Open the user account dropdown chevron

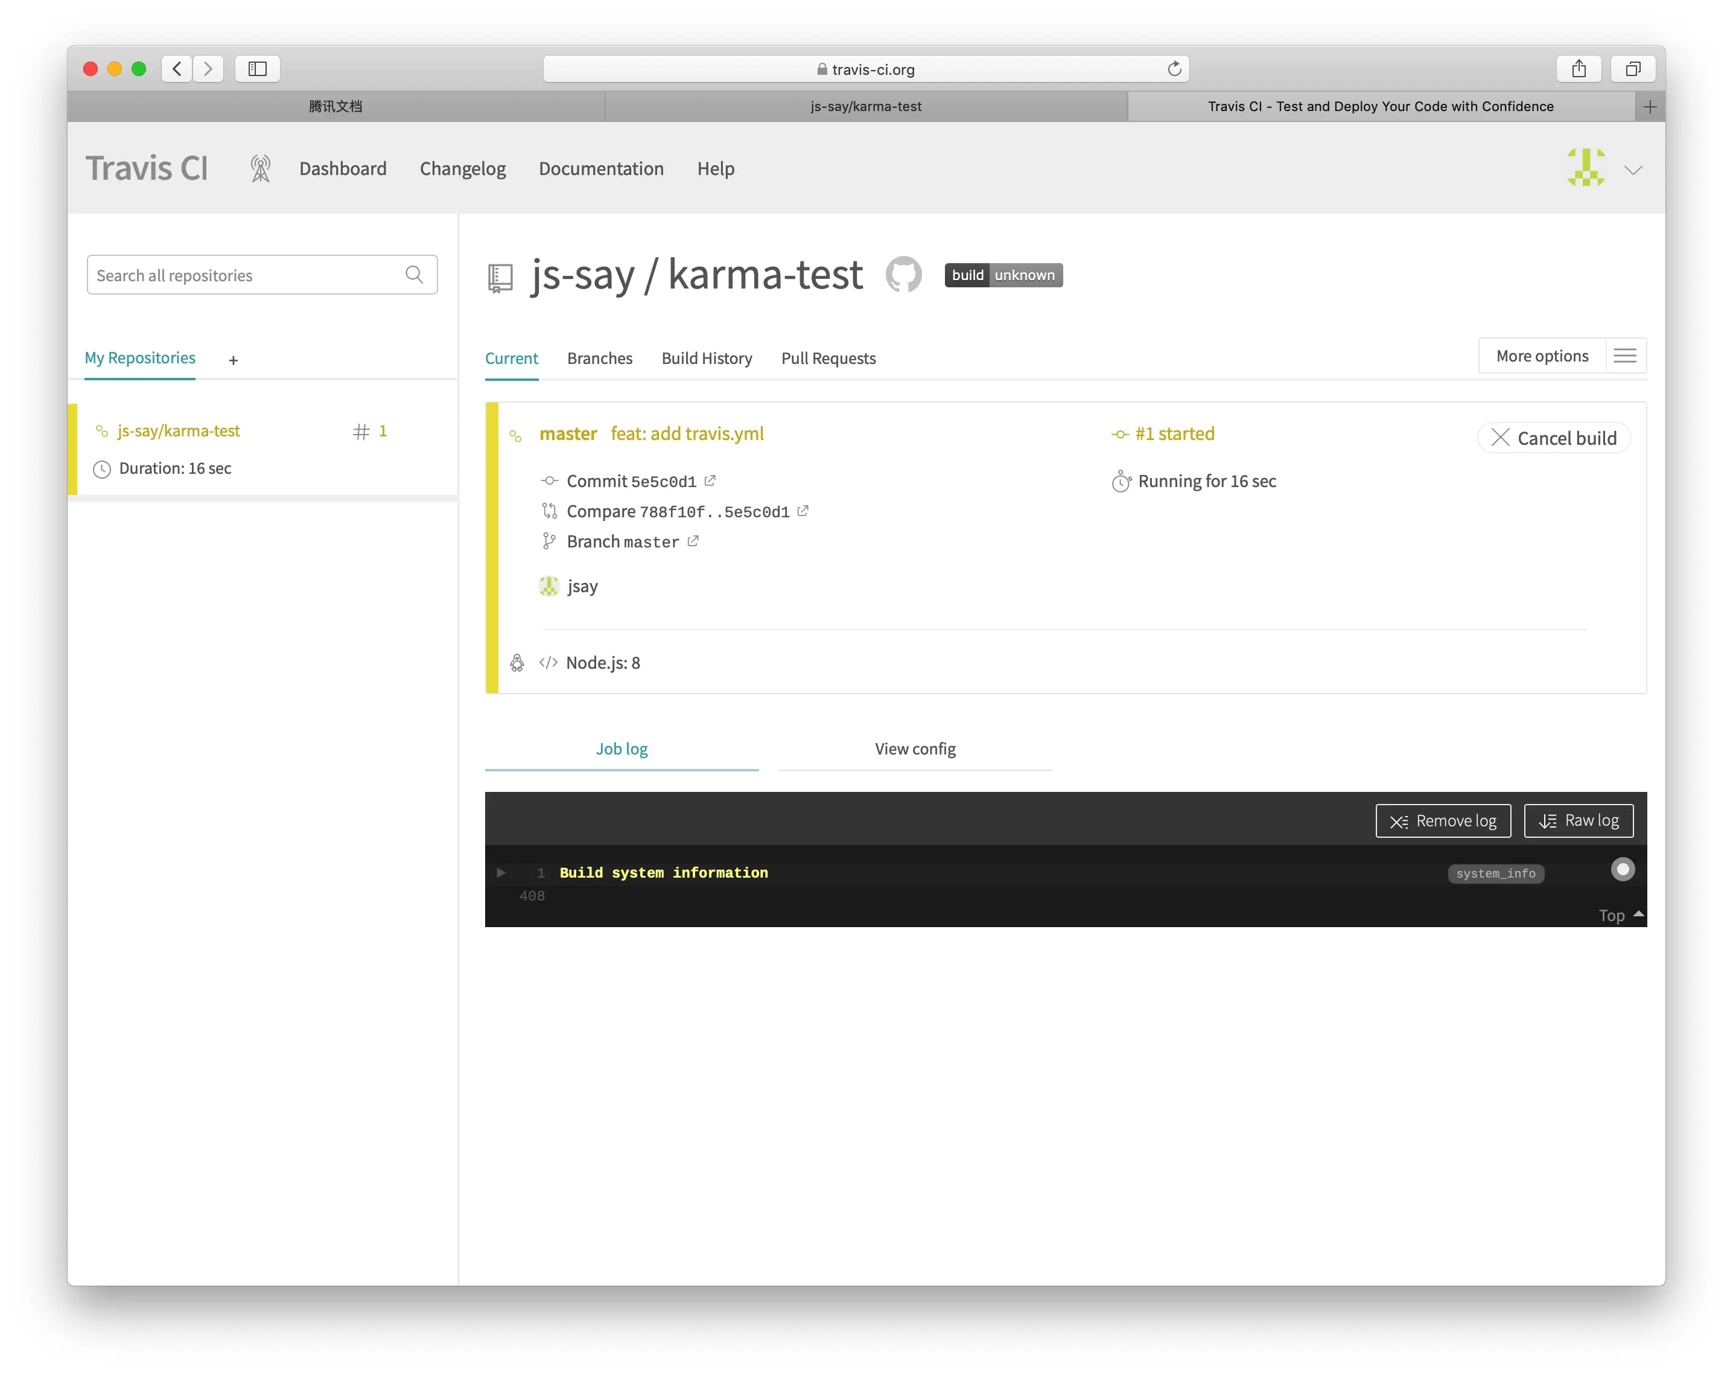(1632, 170)
